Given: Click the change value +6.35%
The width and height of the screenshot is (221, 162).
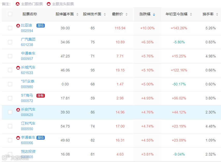Looking at the screenshot, I should (x=147, y=42).
